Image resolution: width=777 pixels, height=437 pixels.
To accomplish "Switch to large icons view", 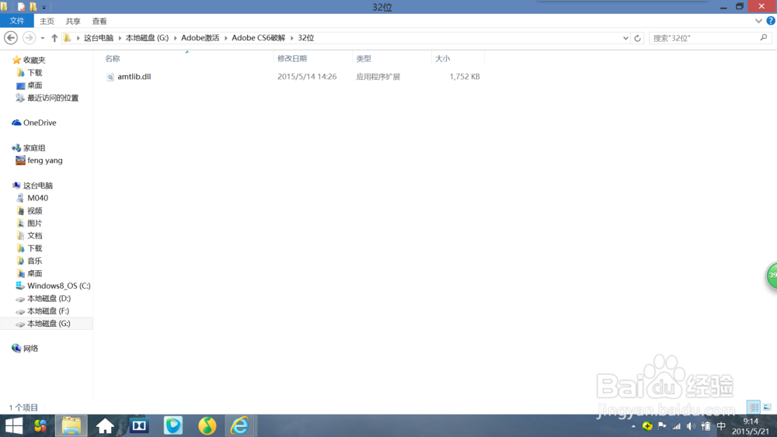I will click(767, 407).
